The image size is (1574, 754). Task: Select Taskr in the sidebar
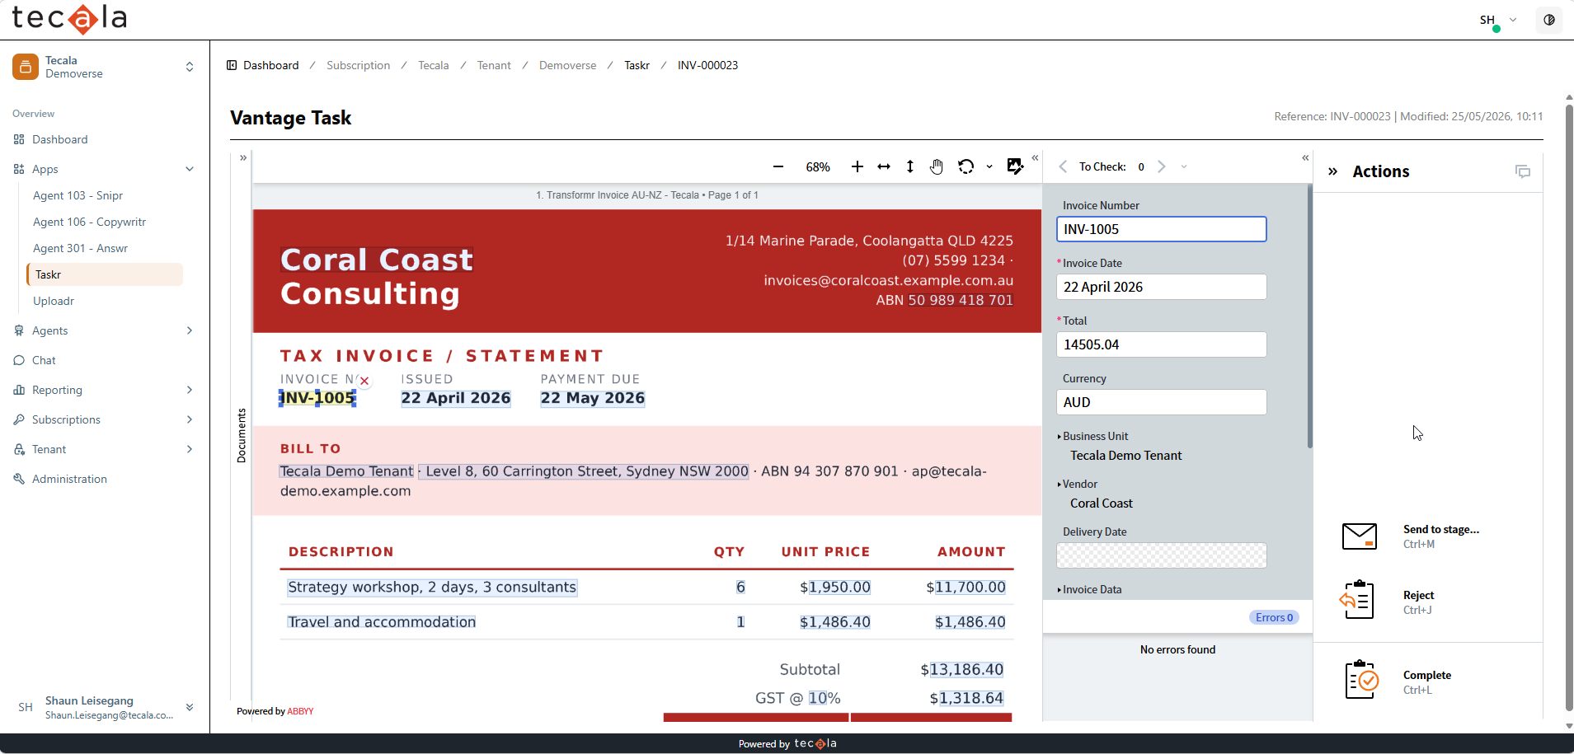click(105, 274)
